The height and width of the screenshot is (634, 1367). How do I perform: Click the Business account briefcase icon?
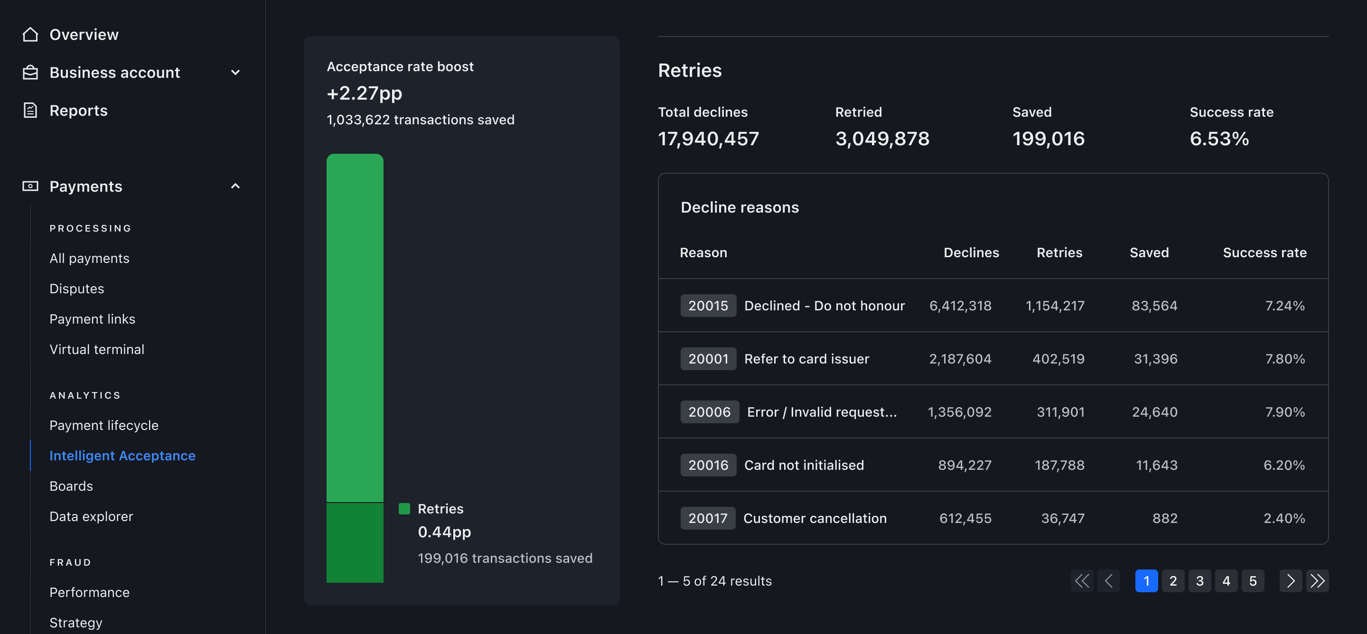[x=30, y=72]
